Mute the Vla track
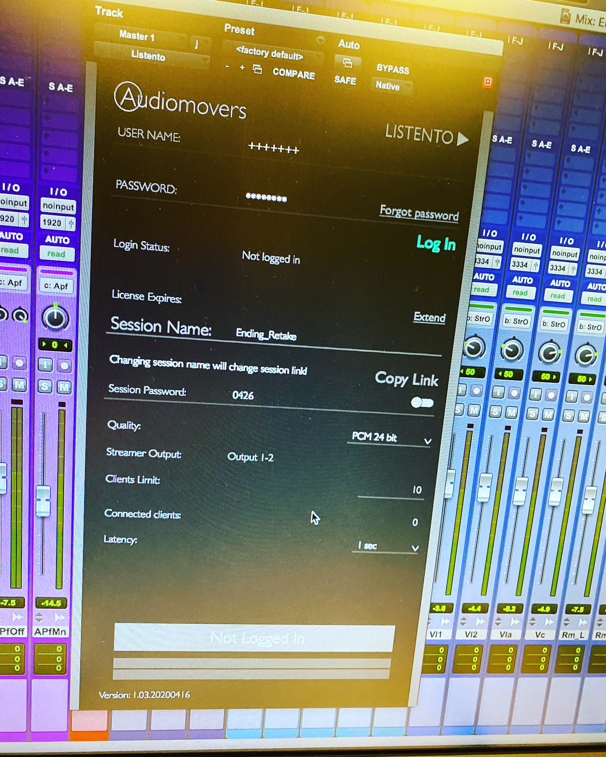The height and width of the screenshot is (757, 606). pos(548,414)
